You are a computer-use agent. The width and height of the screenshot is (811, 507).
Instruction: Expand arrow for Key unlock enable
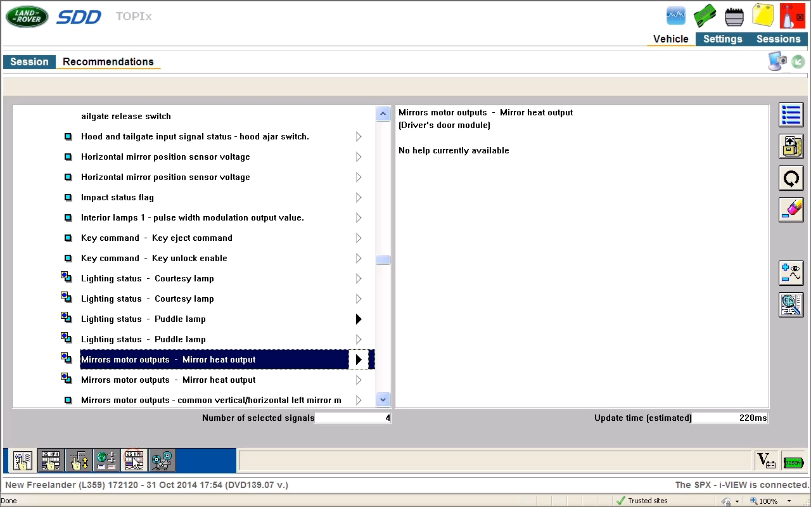point(359,258)
